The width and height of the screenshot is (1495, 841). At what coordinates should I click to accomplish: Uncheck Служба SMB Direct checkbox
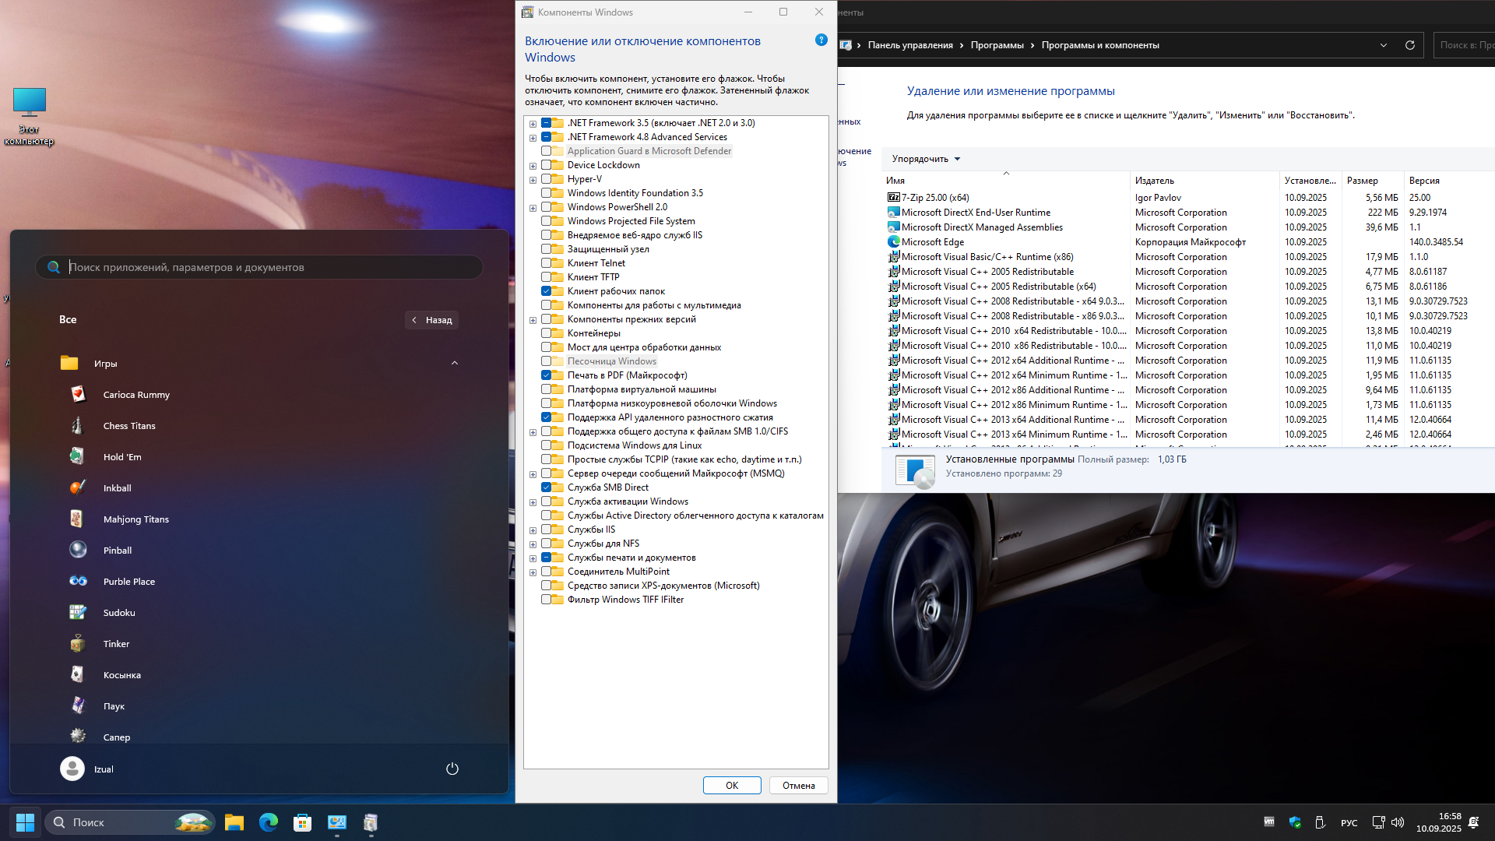click(546, 487)
